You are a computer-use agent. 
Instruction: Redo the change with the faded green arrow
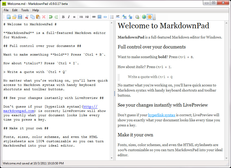point(56,17)
